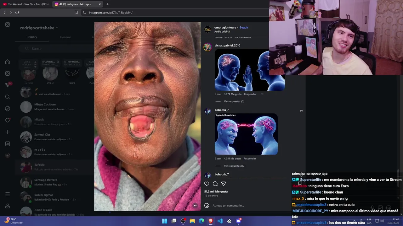Open omoregiontours profile link
Image resolution: width=403 pixels, height=226 pixels.
tap(225, 28)
